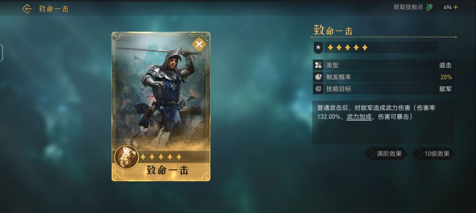Go back using the arrow icon
The width and height of the screenshot is (476, 213).
(x=27, y=9)
